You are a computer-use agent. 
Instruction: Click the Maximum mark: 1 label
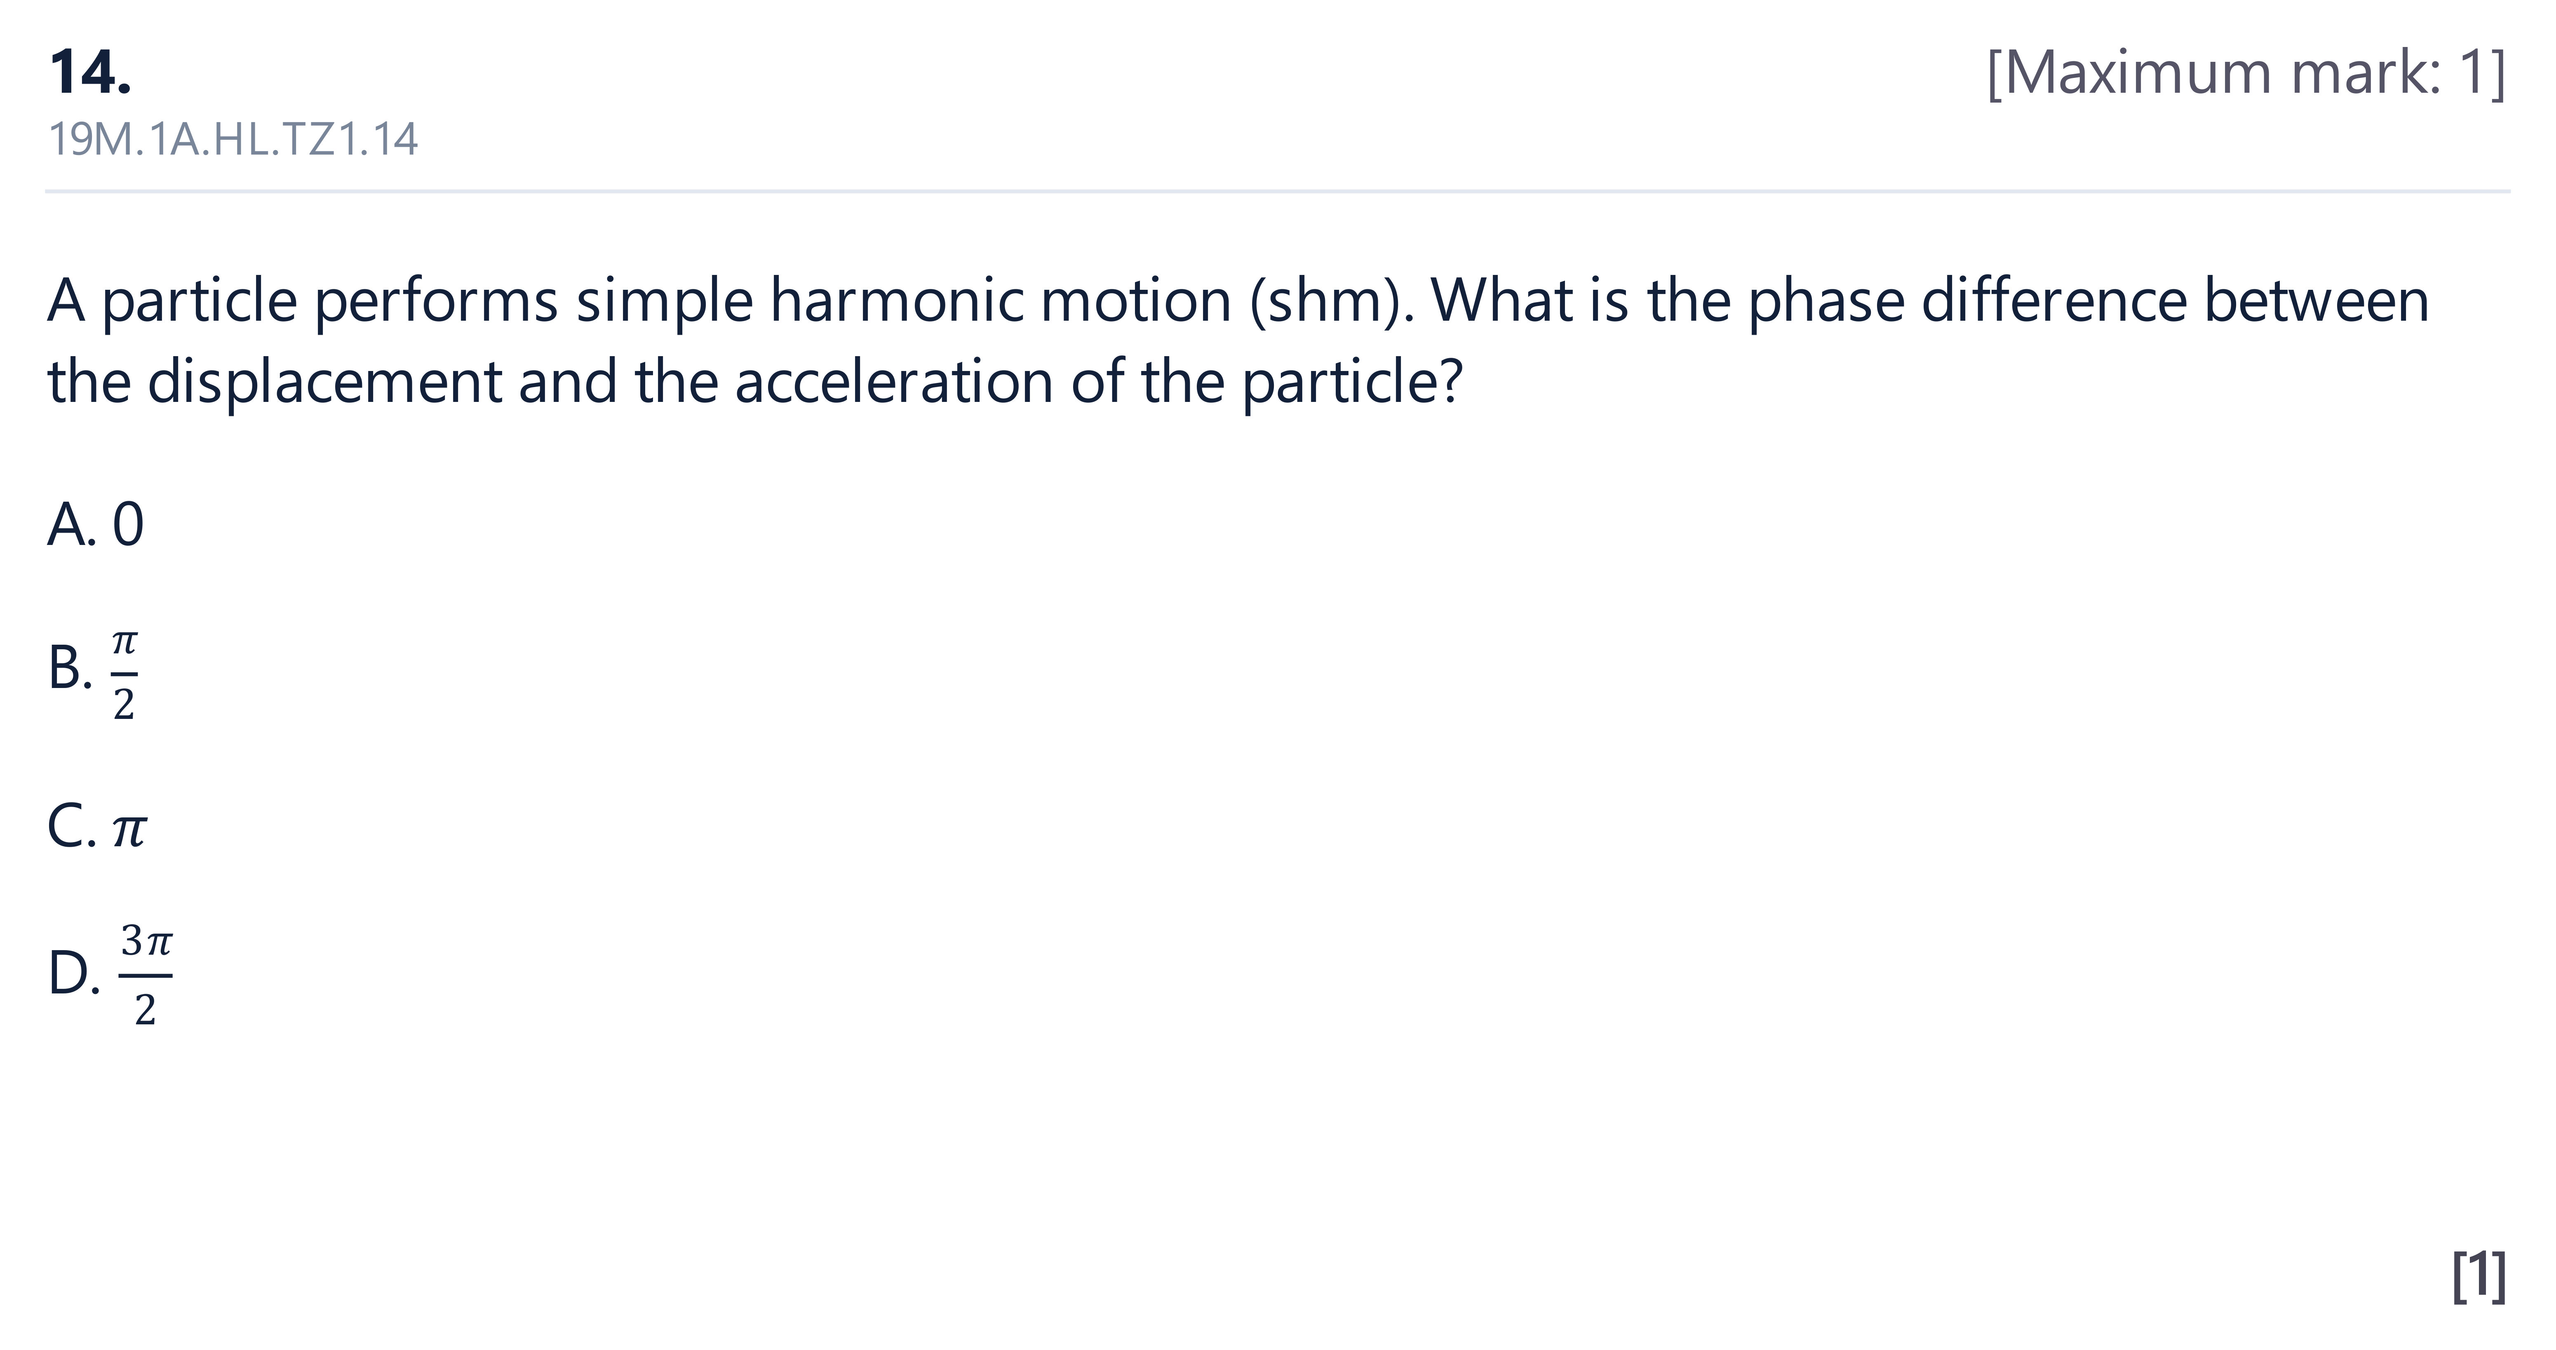click(x=2246, y=73)
